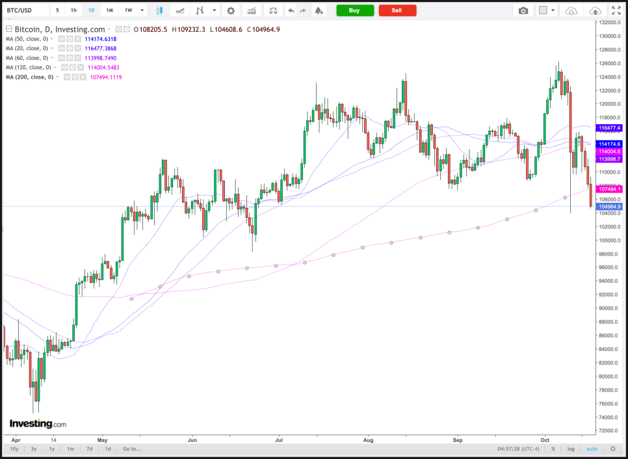This screenshot has height=459, width=628.
Task: Open the MA (50, close, 0) dropdown
Action: pyautogui.click(x=51, y=39)
